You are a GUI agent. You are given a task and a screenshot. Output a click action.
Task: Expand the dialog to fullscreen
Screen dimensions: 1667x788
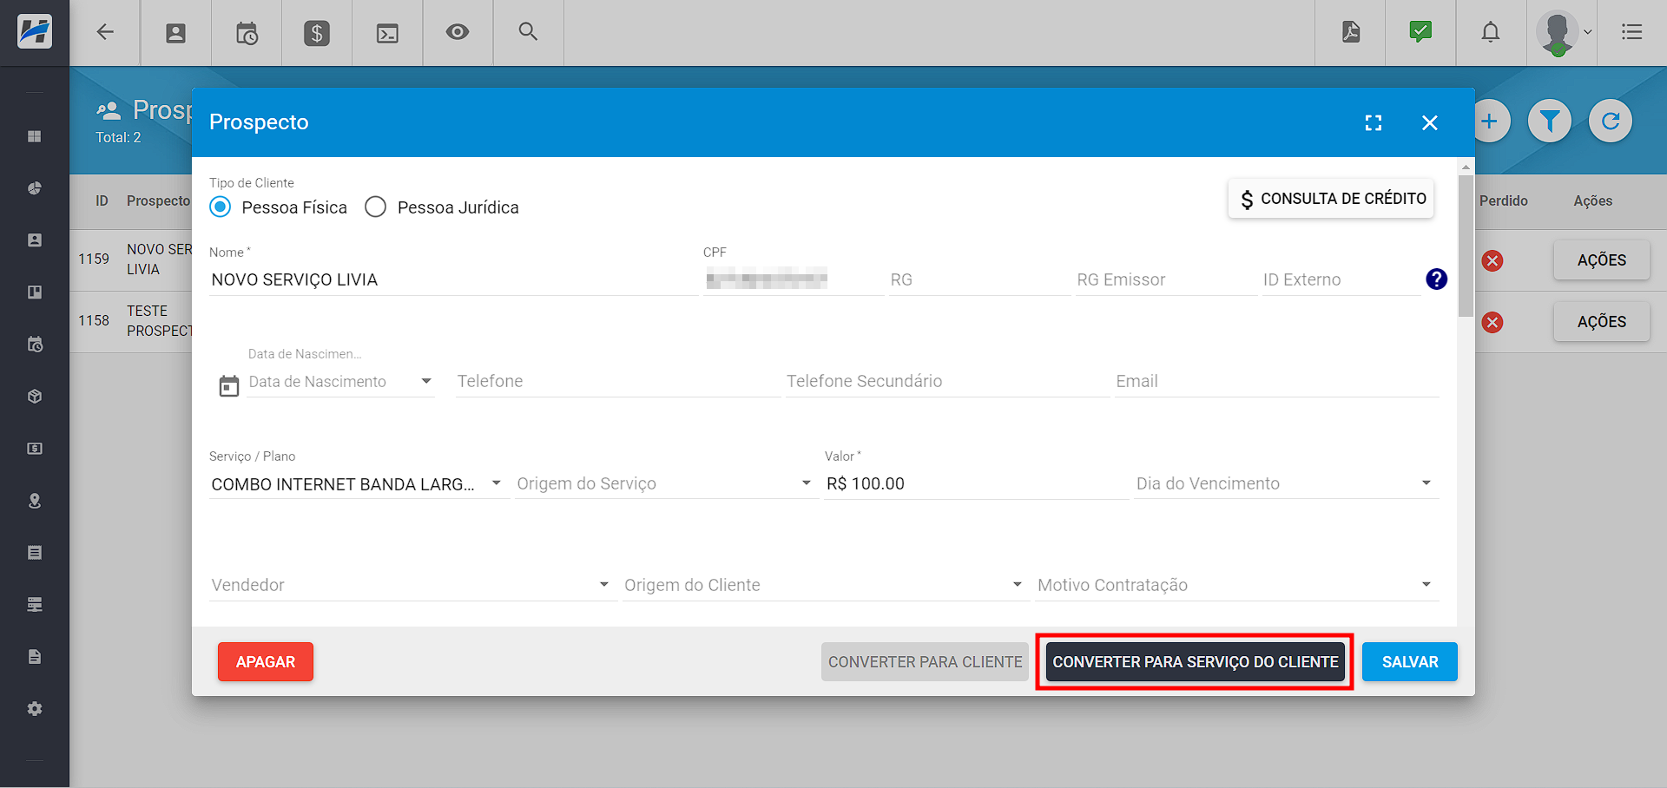(x=1373, y=122)
